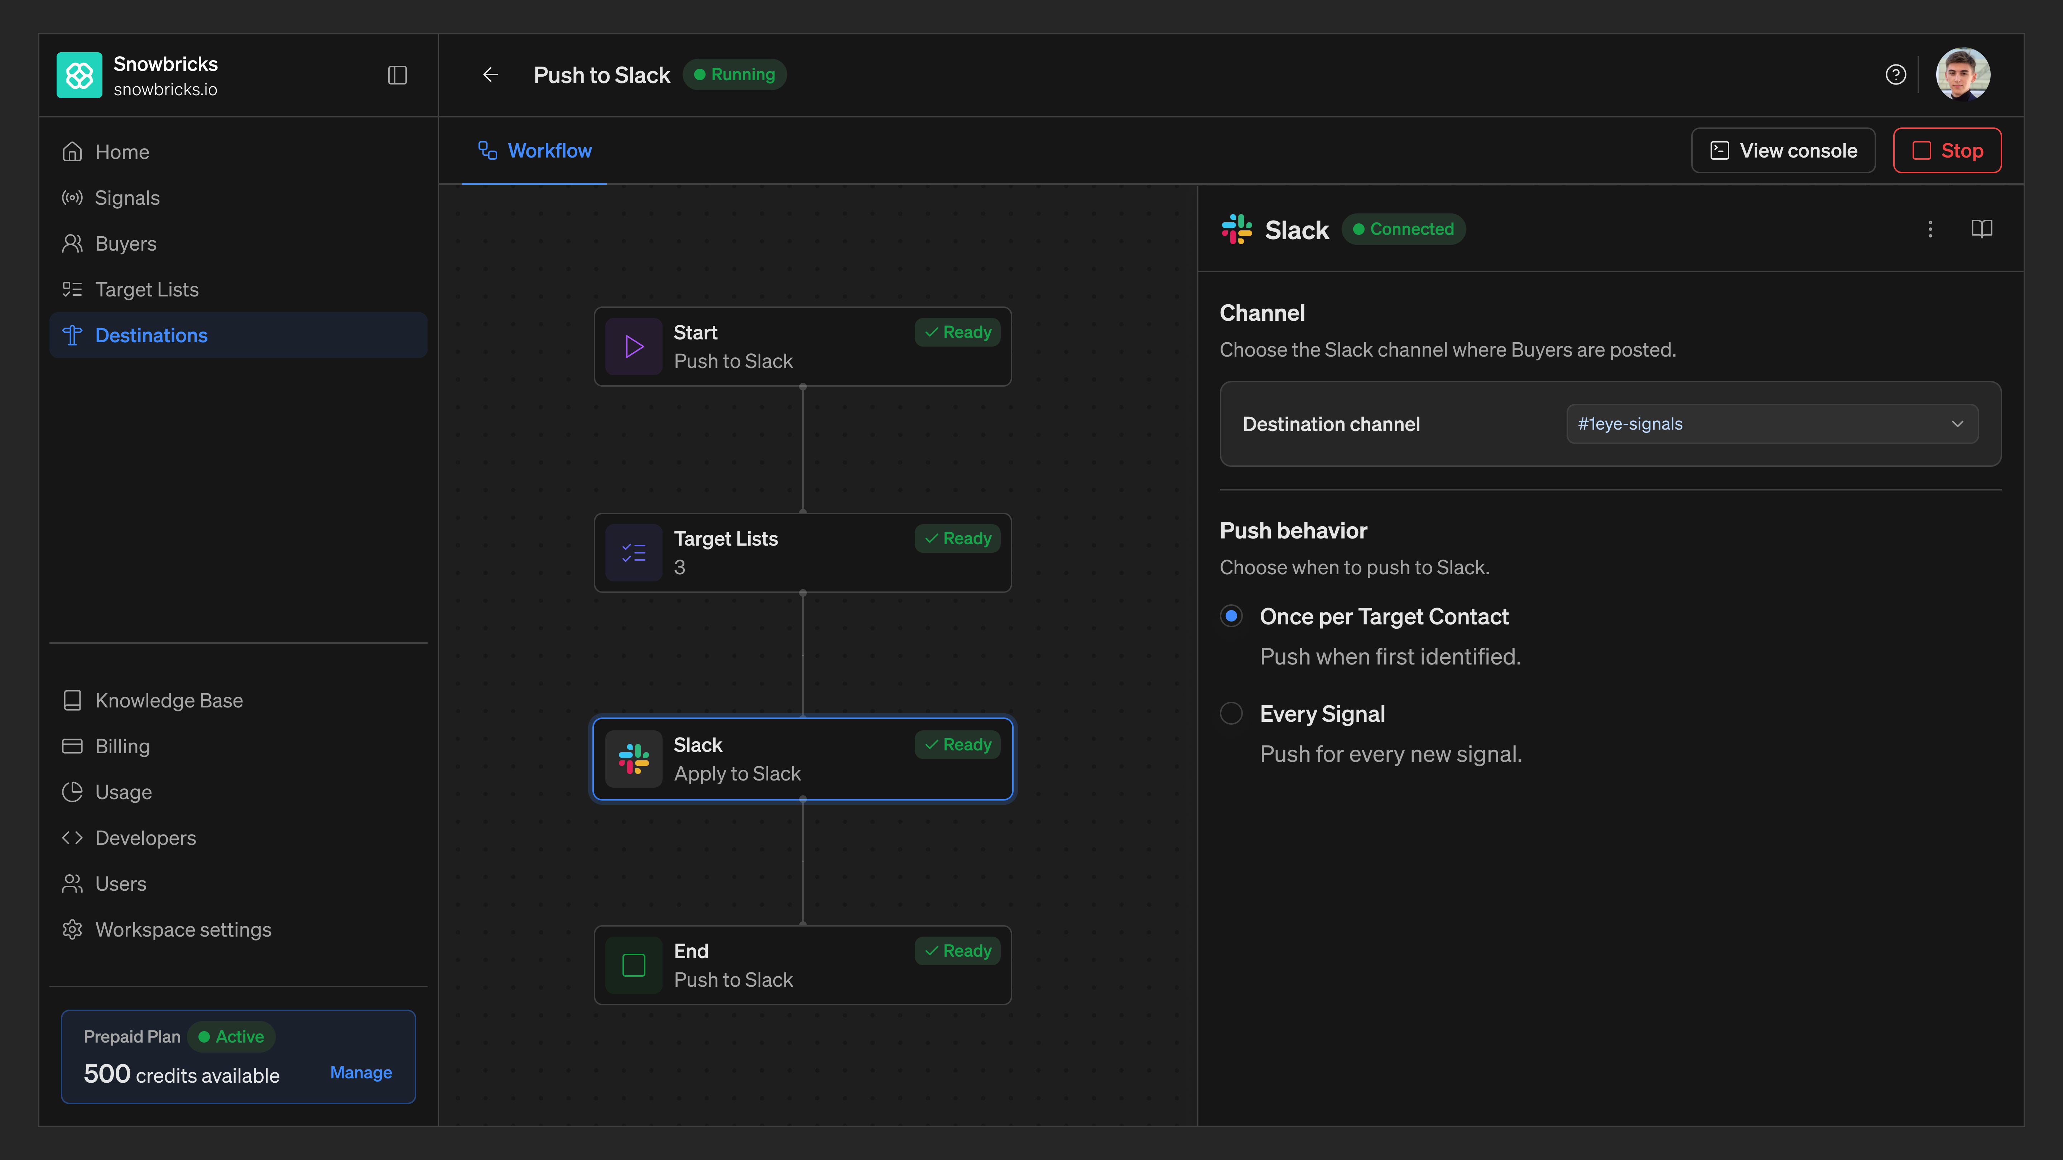The image size is (2063, 1160).
Task: Select the Target Lists workflow node
Action: (802, 553)
